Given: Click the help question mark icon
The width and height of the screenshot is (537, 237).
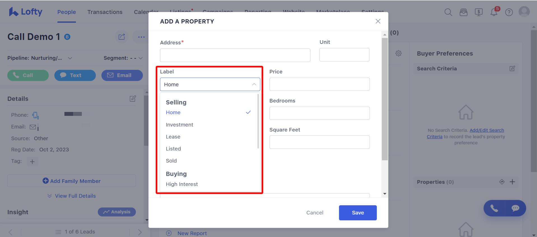Looking at the screenshot, I should click(509, 12).
